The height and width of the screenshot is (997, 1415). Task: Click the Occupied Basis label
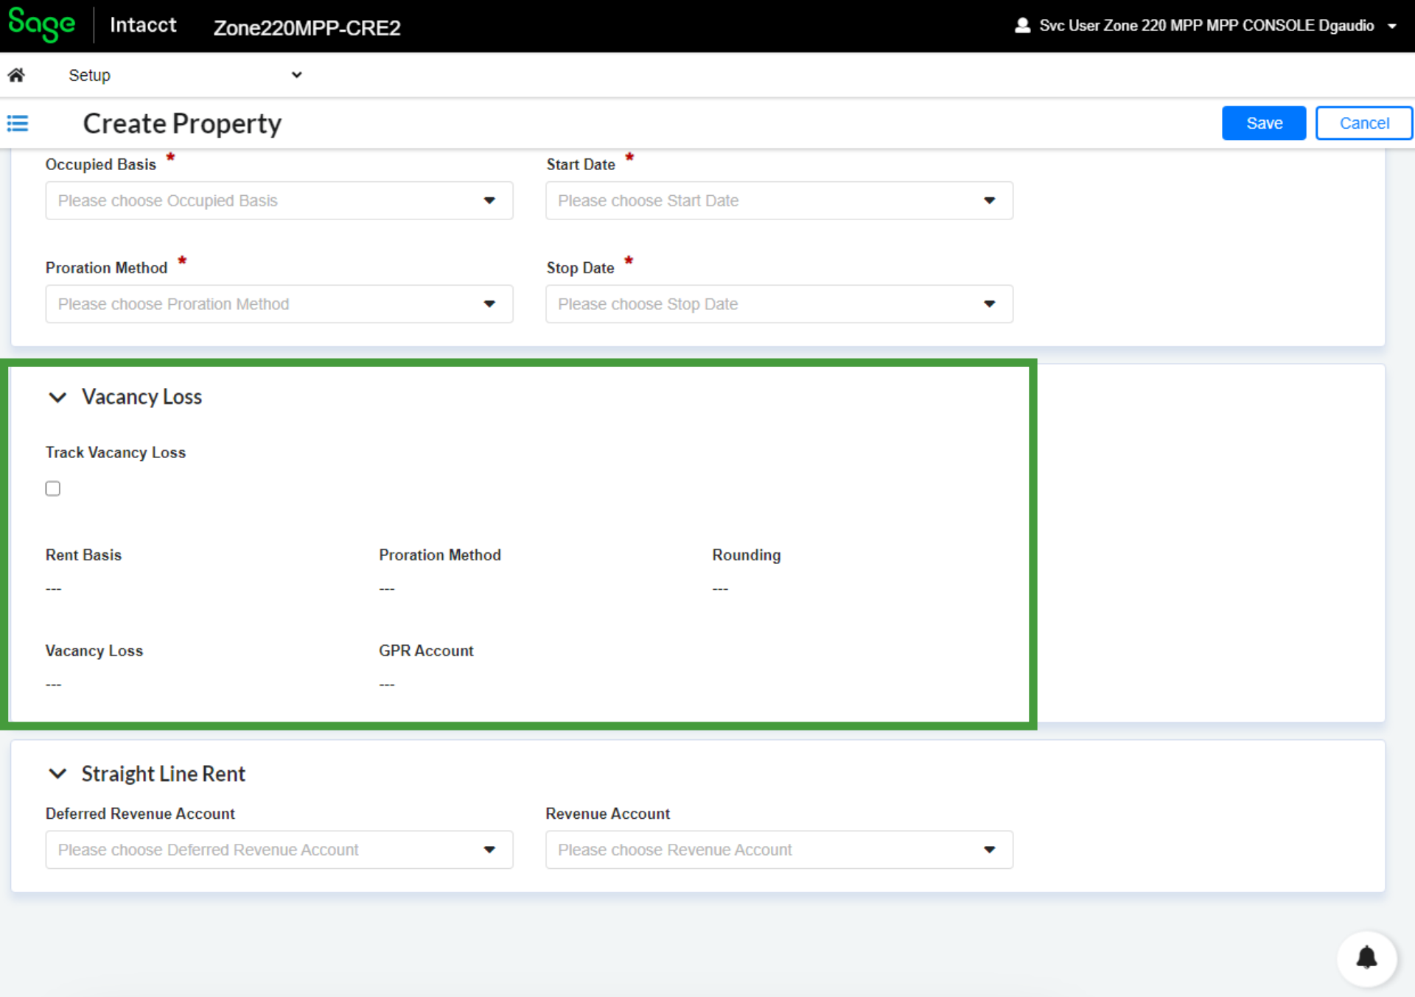point(101,165)
